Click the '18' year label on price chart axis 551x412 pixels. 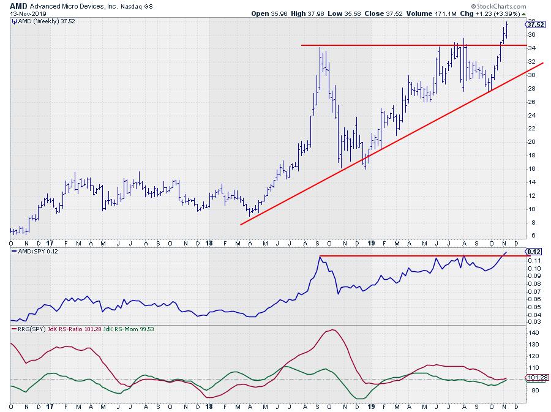[x=209, y=243]
